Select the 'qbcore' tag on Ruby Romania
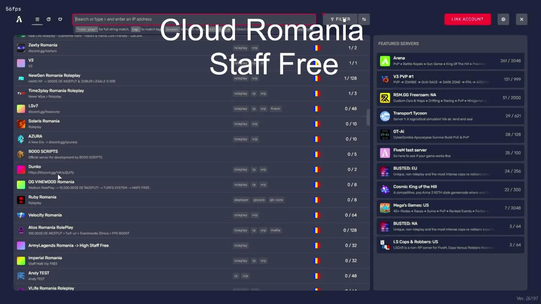 click(259, 200)
